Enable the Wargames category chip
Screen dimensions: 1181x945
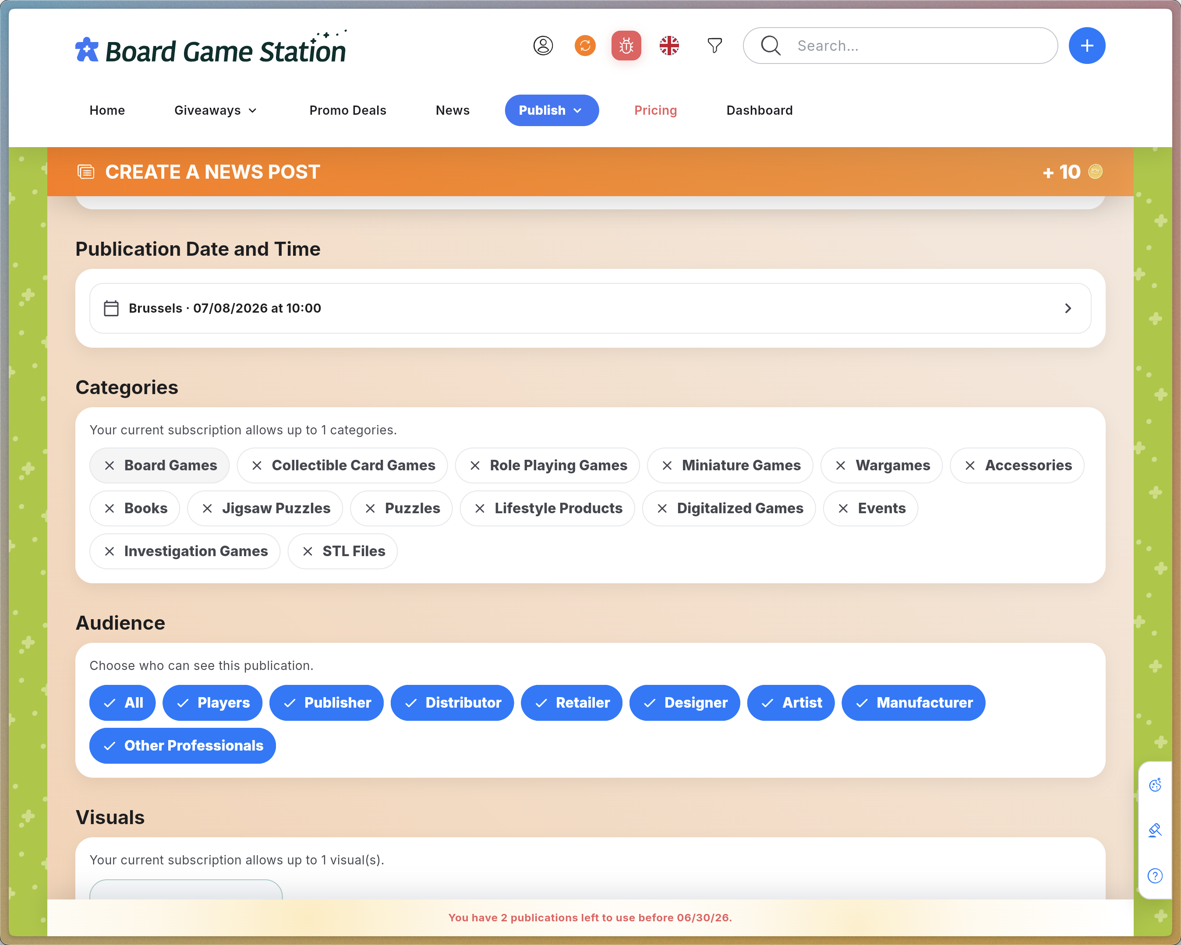(881, 465)
